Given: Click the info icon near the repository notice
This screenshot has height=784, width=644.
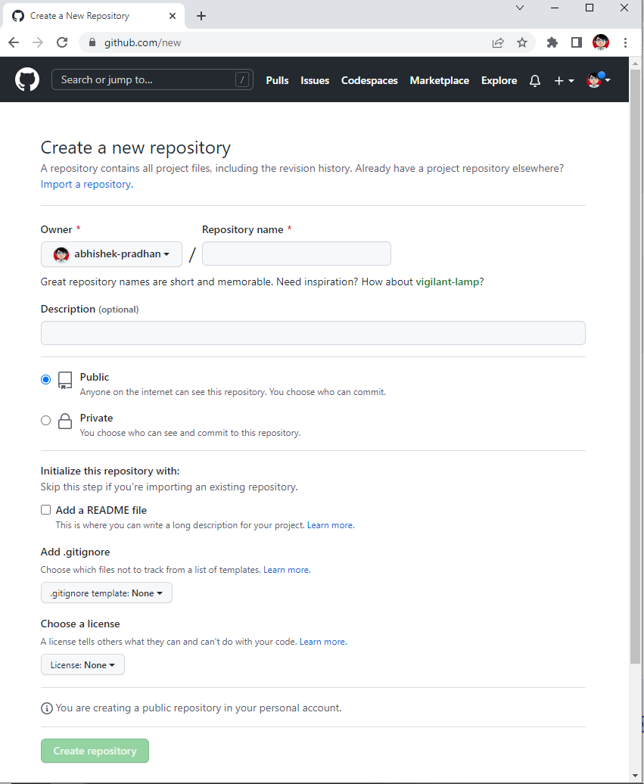Looking at the screenshot, I should [46, 708].
